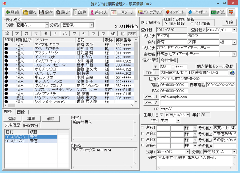Select the 会社情報 radio button
This screenshot has height=173, width=240.
click(192, 23)
